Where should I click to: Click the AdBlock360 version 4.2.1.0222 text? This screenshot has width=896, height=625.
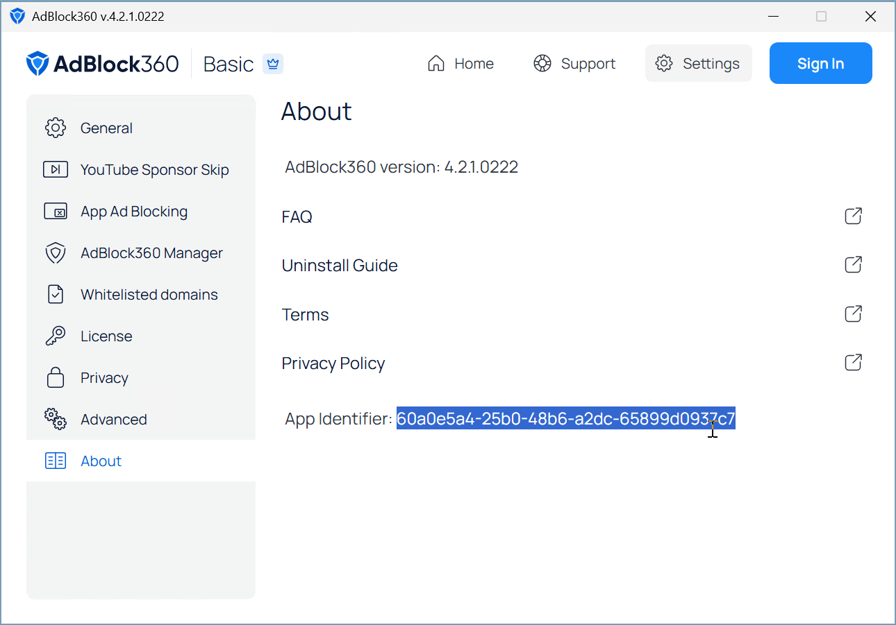[x=401, y=167]
